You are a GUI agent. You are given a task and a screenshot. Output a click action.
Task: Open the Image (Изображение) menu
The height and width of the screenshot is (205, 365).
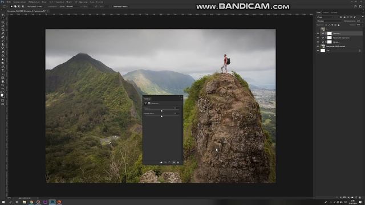pyautogui.click(x=34, y=2)
